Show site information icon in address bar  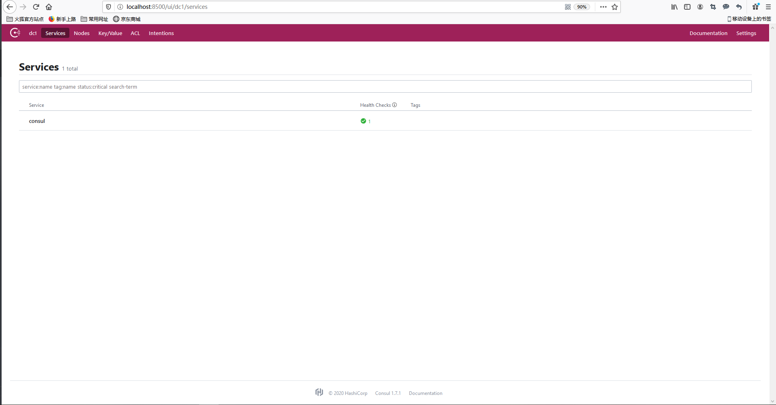tap(120, 7)
